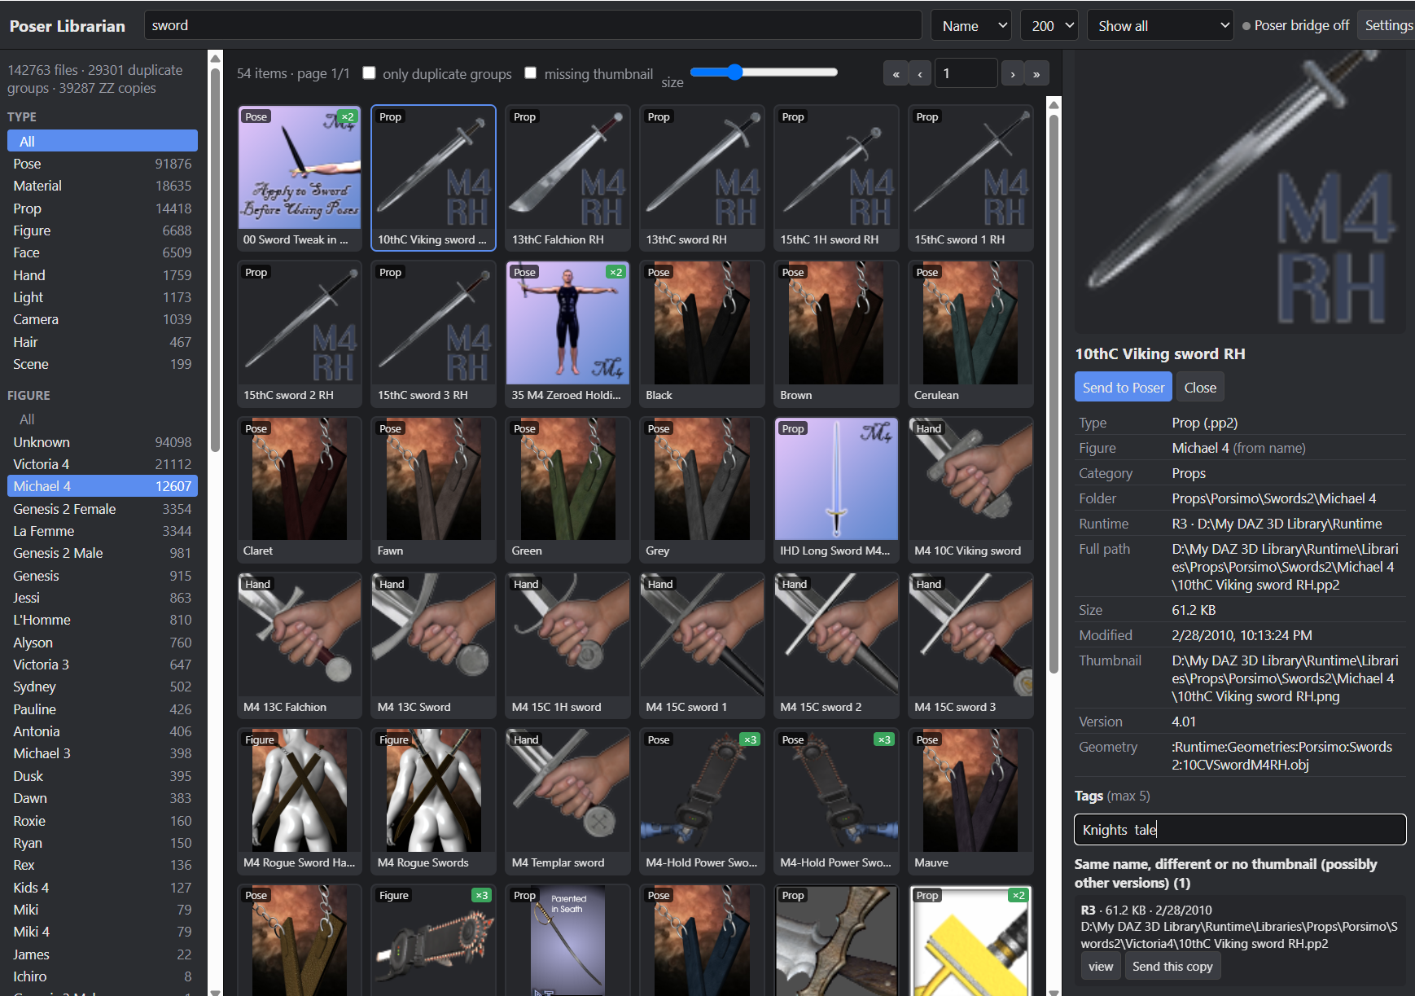The height and width of the screenshot is (996, 1415).
Task: Open the 13thC Falchion RH thumbnail
Action: click(567, 178)
